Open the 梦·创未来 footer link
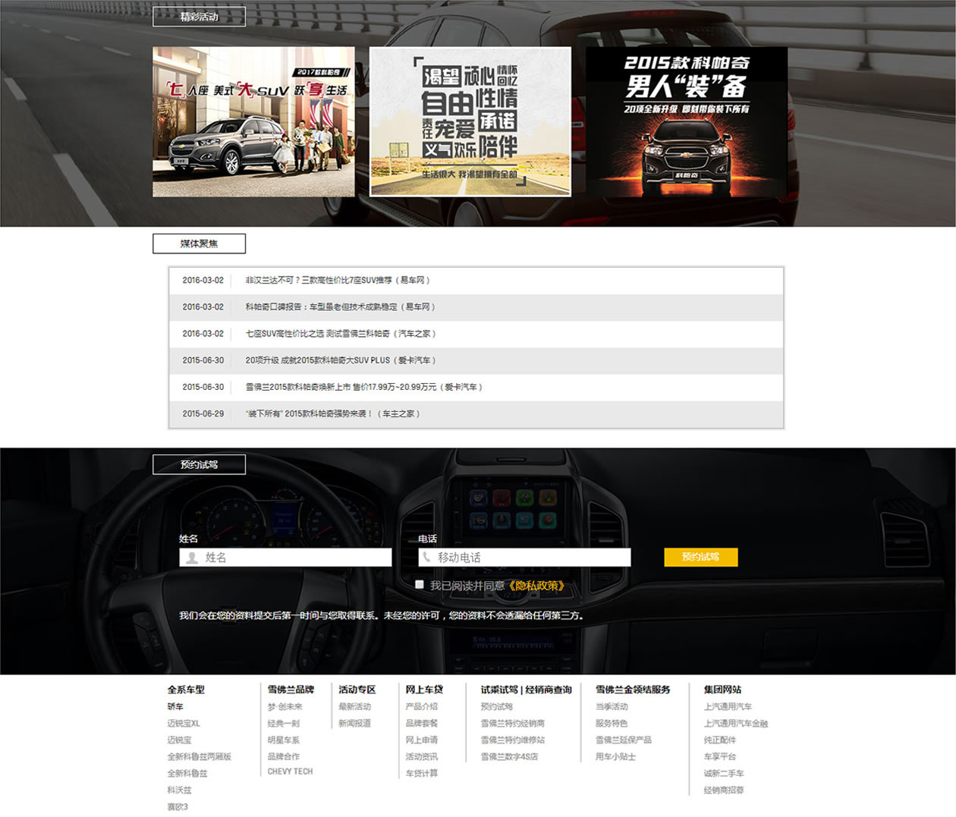 (x=285, y=706)
